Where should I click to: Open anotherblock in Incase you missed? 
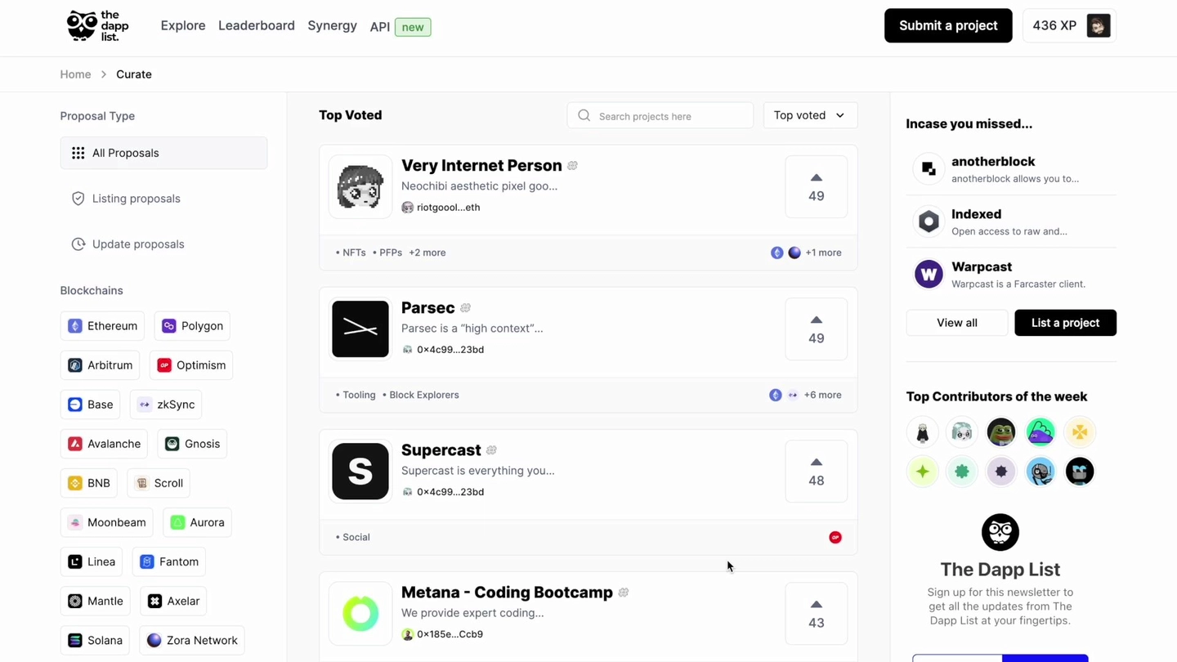1011,169
